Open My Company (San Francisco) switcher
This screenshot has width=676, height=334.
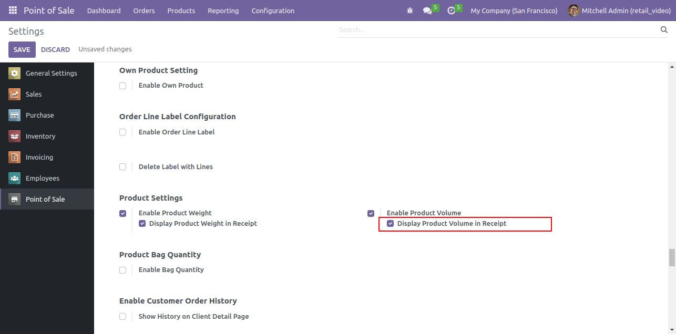(514, 11)
